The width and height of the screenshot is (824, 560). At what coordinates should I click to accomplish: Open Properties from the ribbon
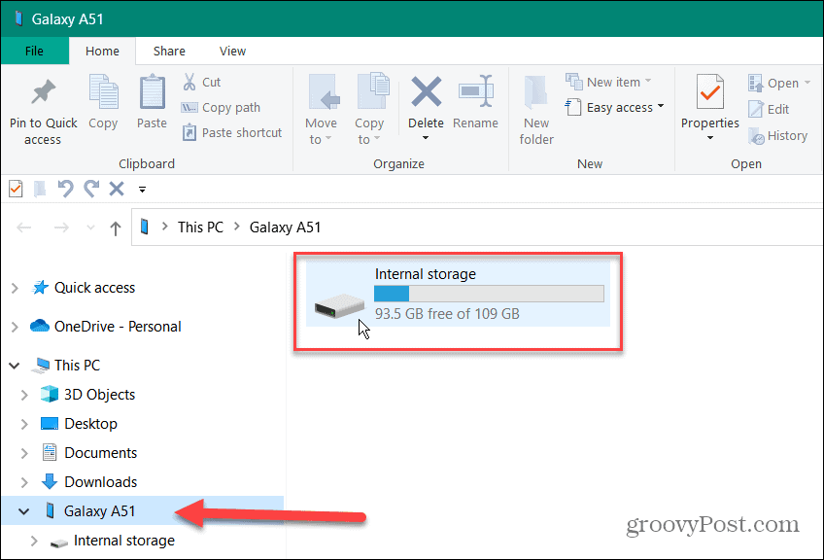[x=709, y=109]
